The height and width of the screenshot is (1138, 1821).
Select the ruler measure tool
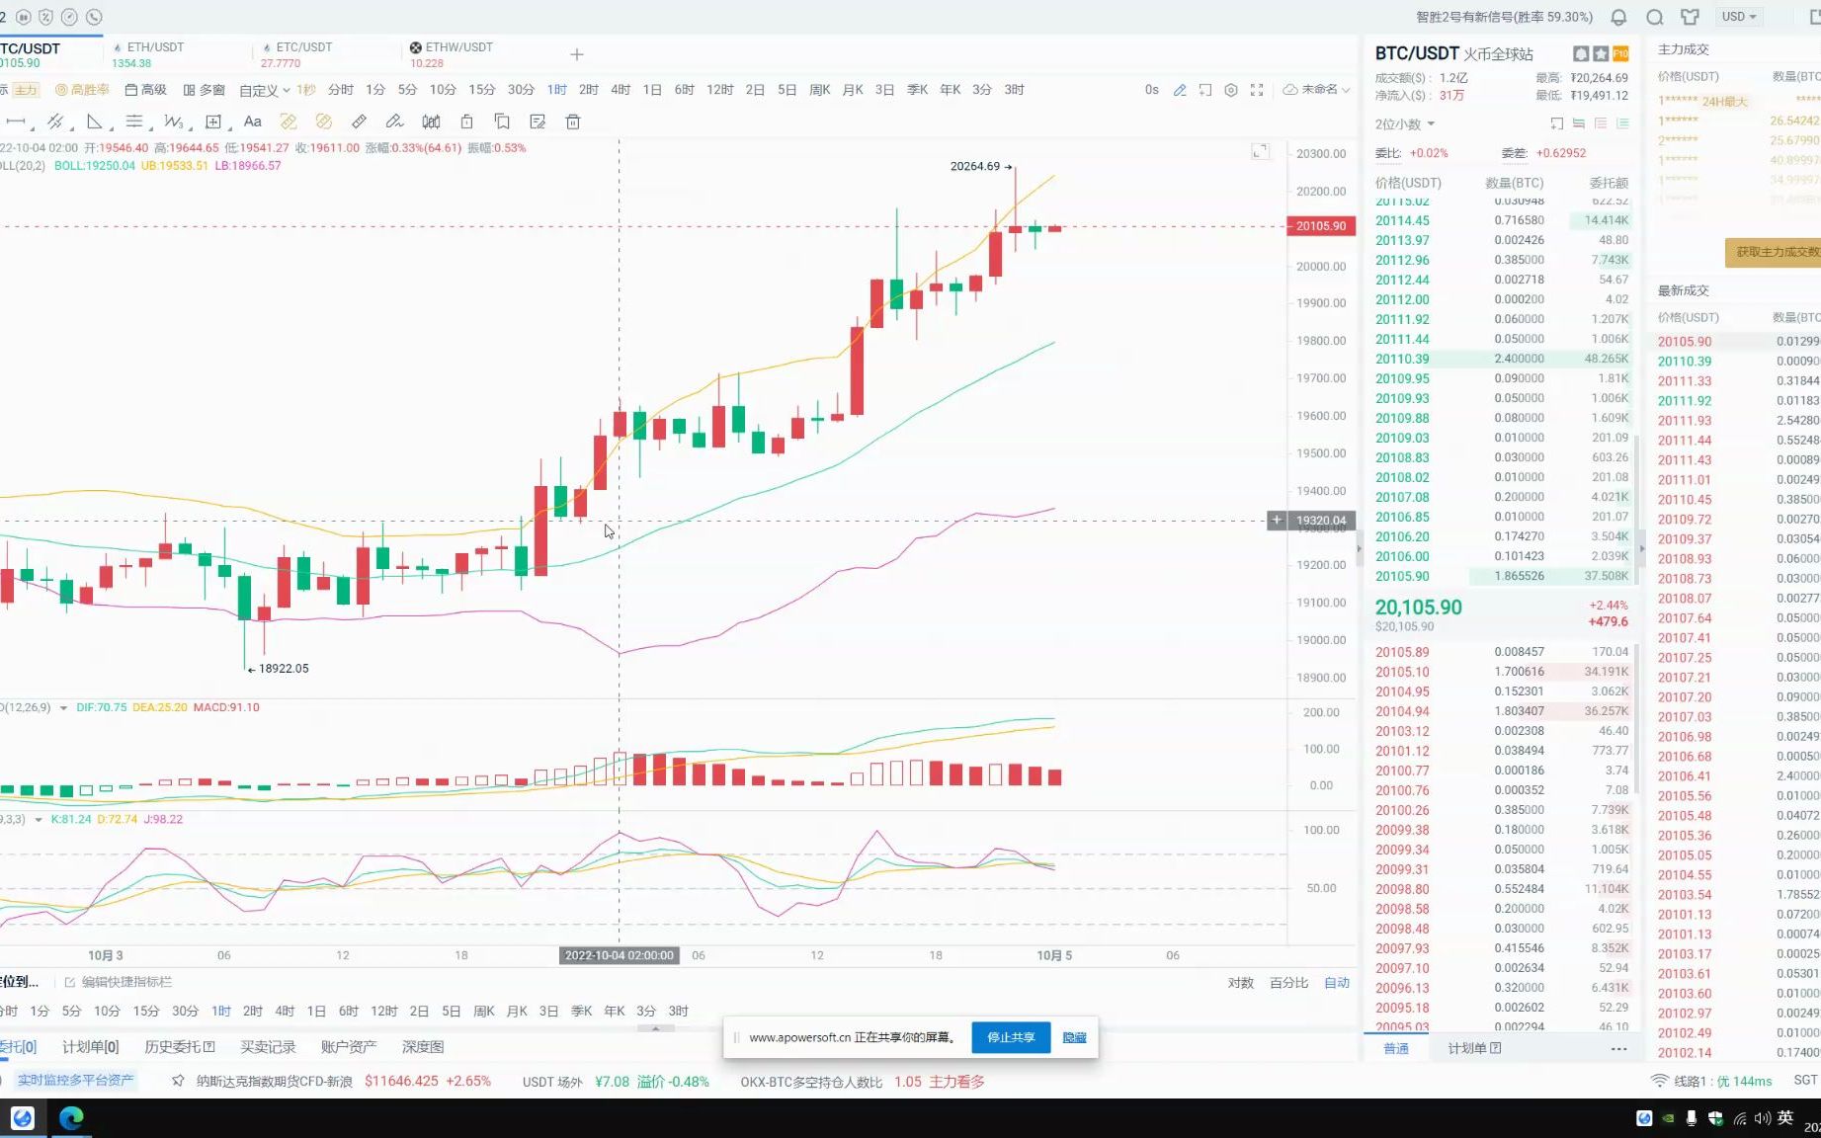(359, 122)
